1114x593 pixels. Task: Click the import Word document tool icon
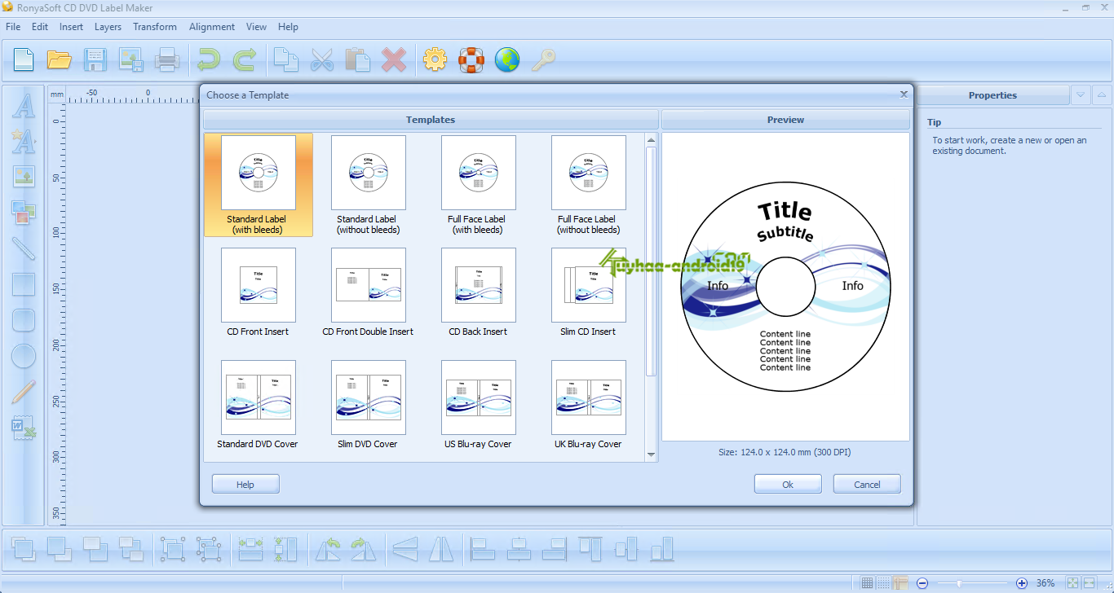pyautogui.click(x=24, y=428)
